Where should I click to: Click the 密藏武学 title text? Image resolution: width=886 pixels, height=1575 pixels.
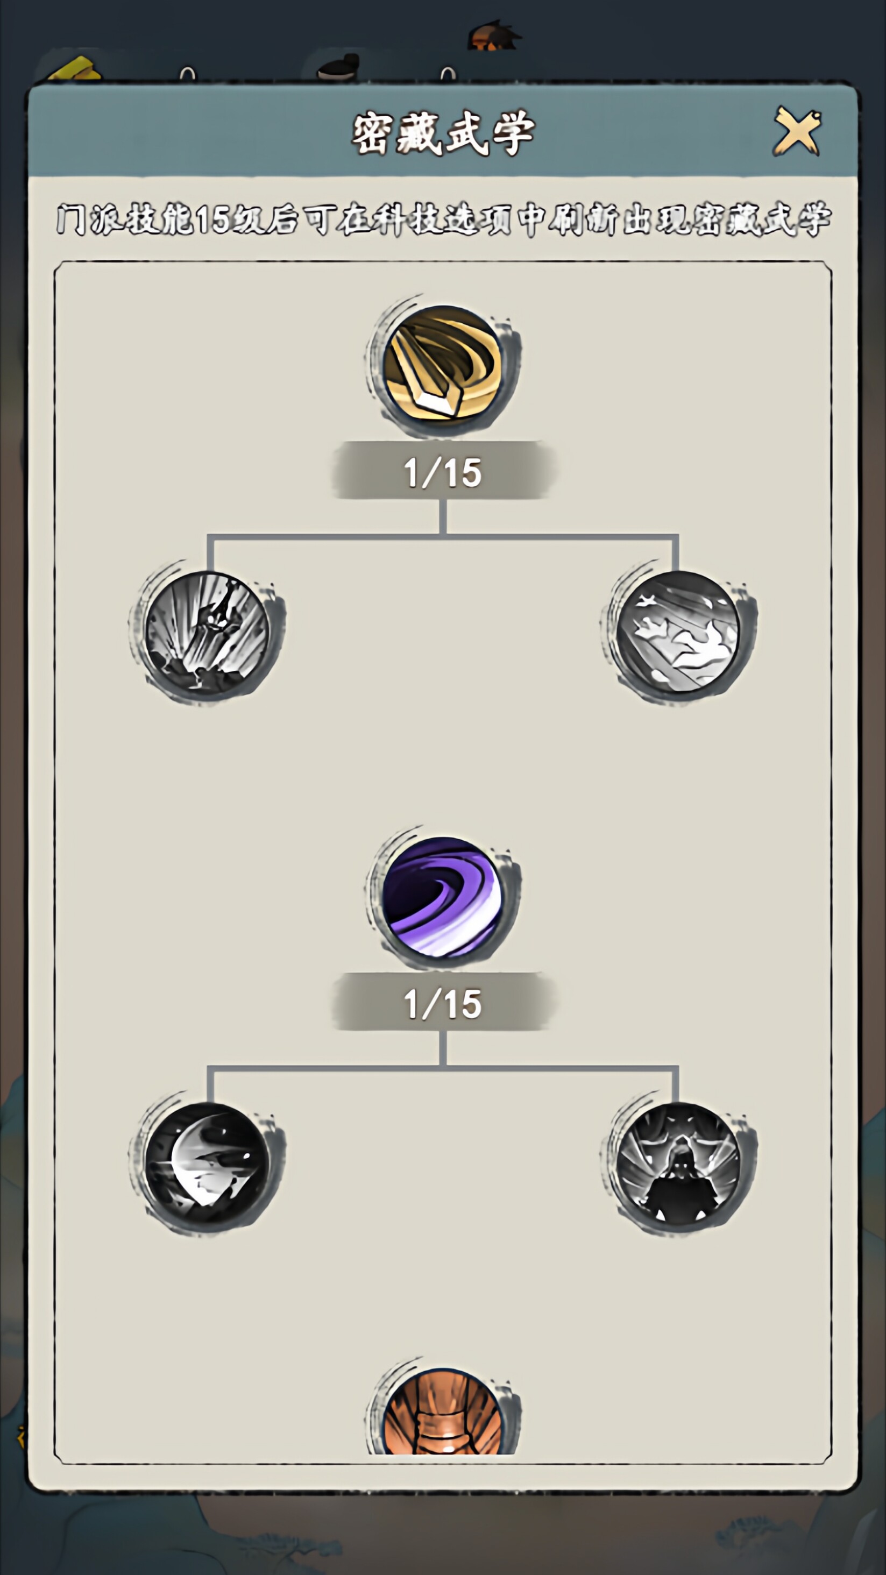pyautogui.click(x=443, y=133)
